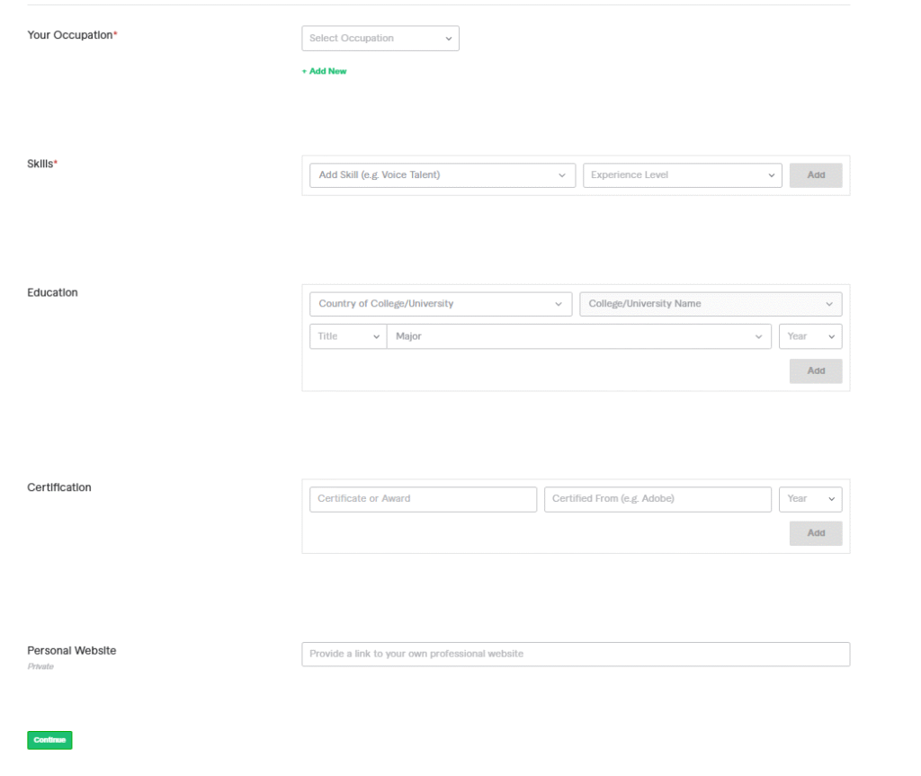This screenshot has width=921, height=776.
Task: Click the Certified From input field
Action: (x=657, y=499)
